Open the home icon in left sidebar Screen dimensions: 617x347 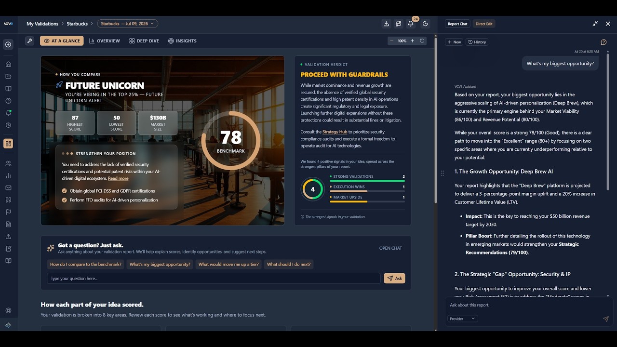pyautogui.click(x=8, y=64)
